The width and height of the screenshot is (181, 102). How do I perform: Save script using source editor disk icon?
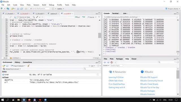pos(15,17)
